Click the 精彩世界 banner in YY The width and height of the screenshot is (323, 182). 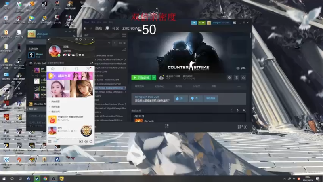70,76
